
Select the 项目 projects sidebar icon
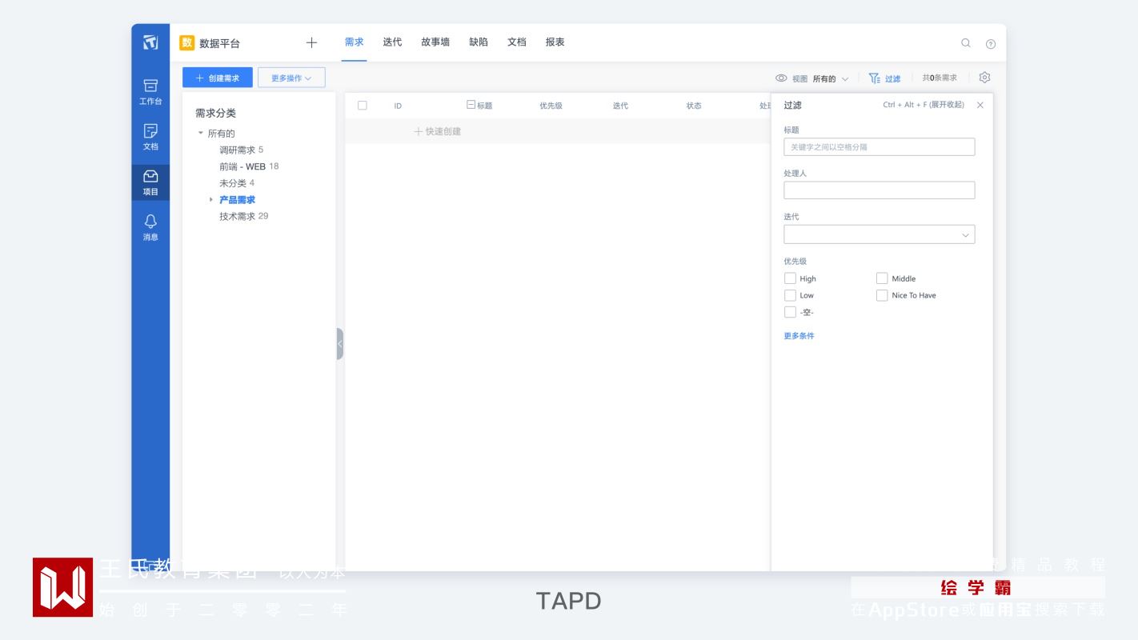click(x=150, y=182)
